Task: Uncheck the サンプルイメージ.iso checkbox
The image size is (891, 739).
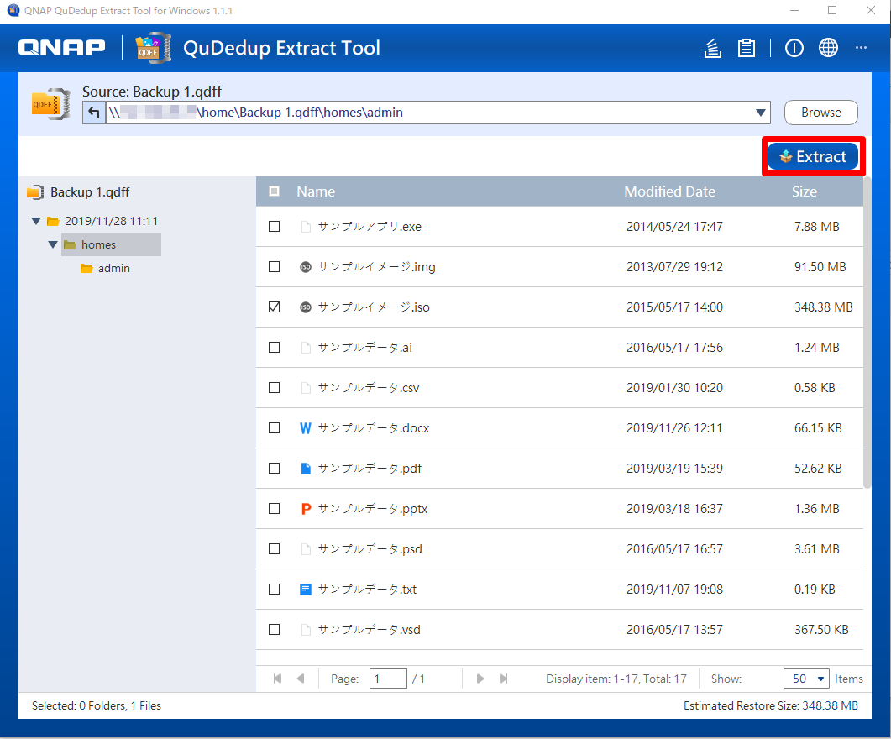Action: pyautogui.click(x=274, y=307)
